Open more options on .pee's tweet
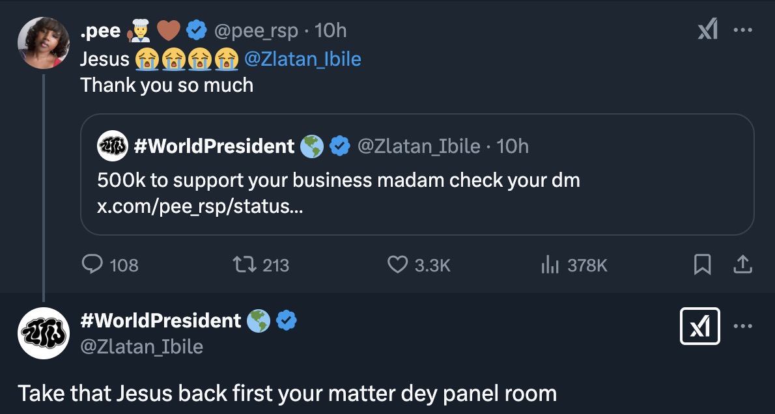Screen dimensions: 775x414 point(743,30)
